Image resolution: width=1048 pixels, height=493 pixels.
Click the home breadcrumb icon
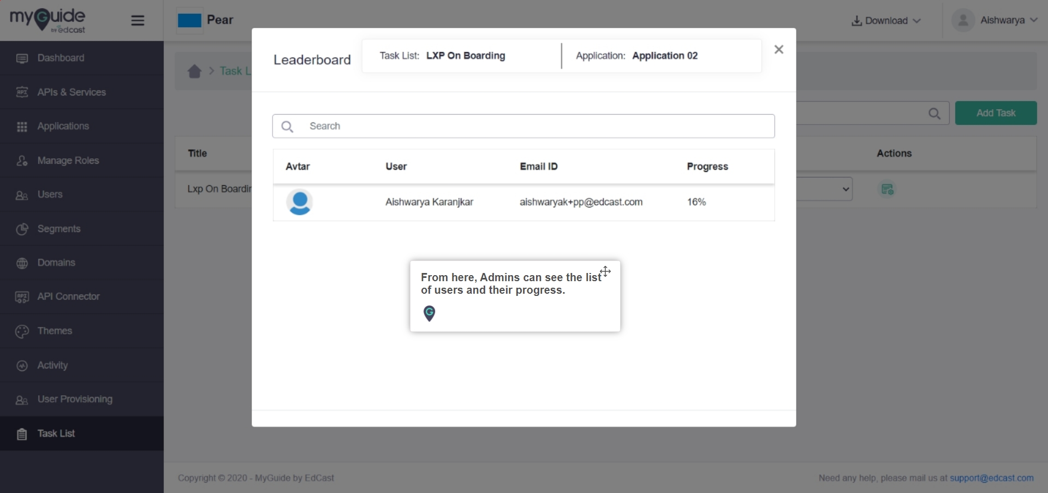[x=194, y=71]
